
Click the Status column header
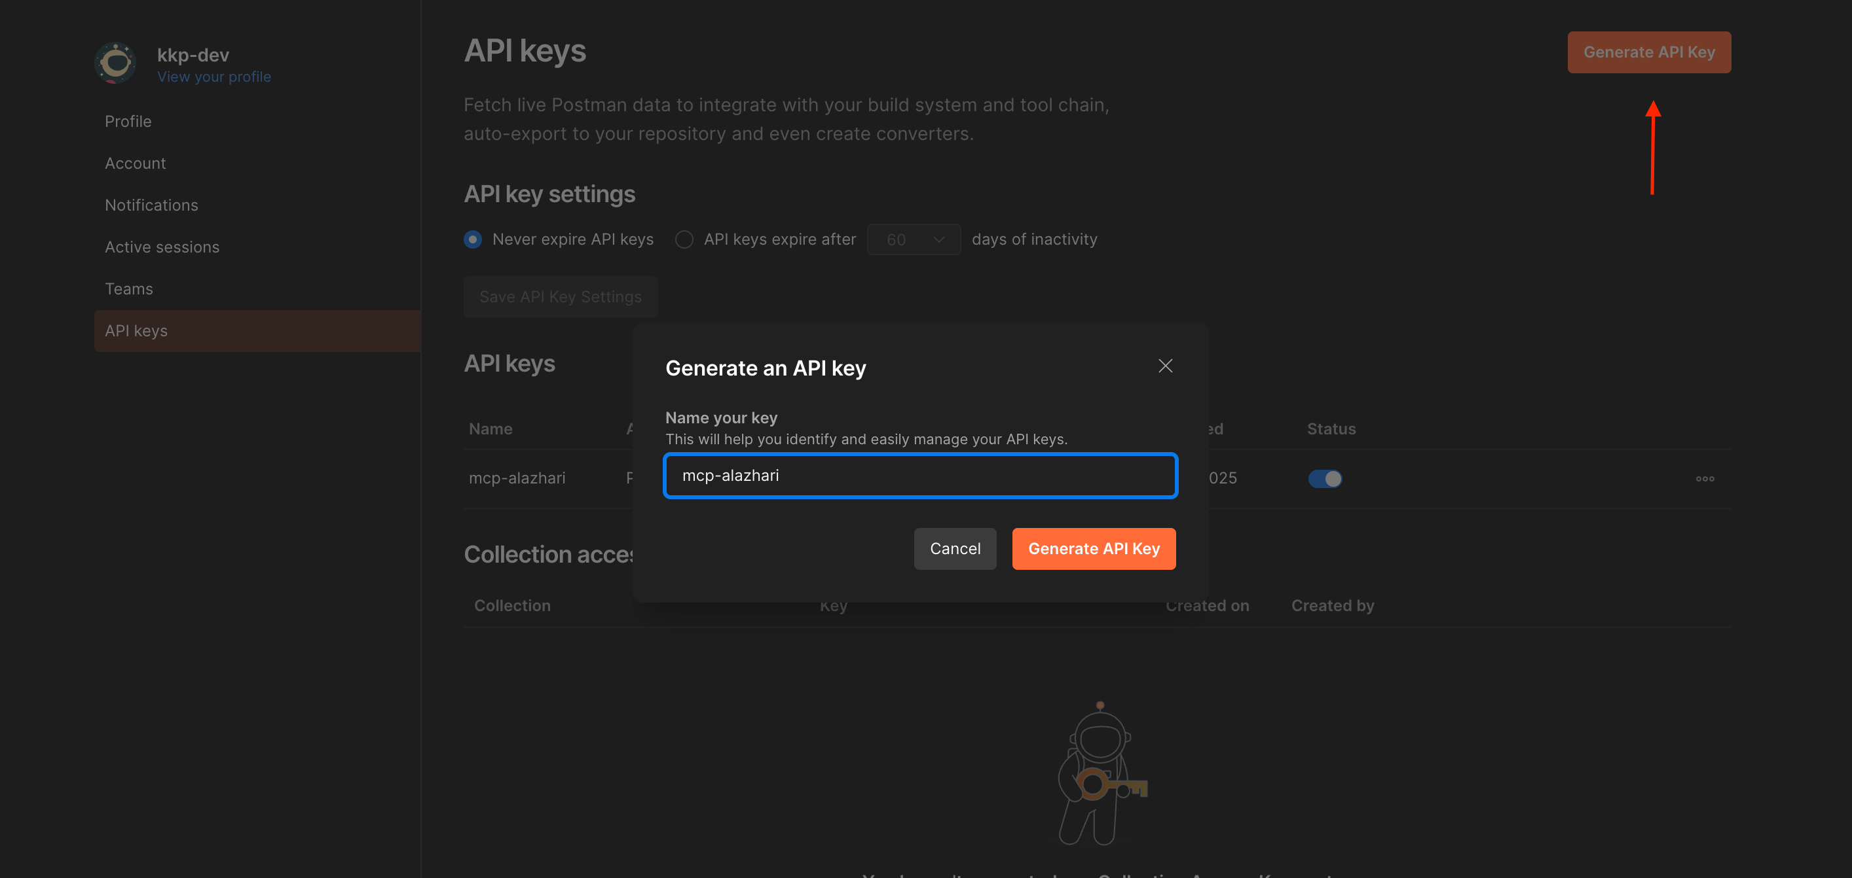1331,429
